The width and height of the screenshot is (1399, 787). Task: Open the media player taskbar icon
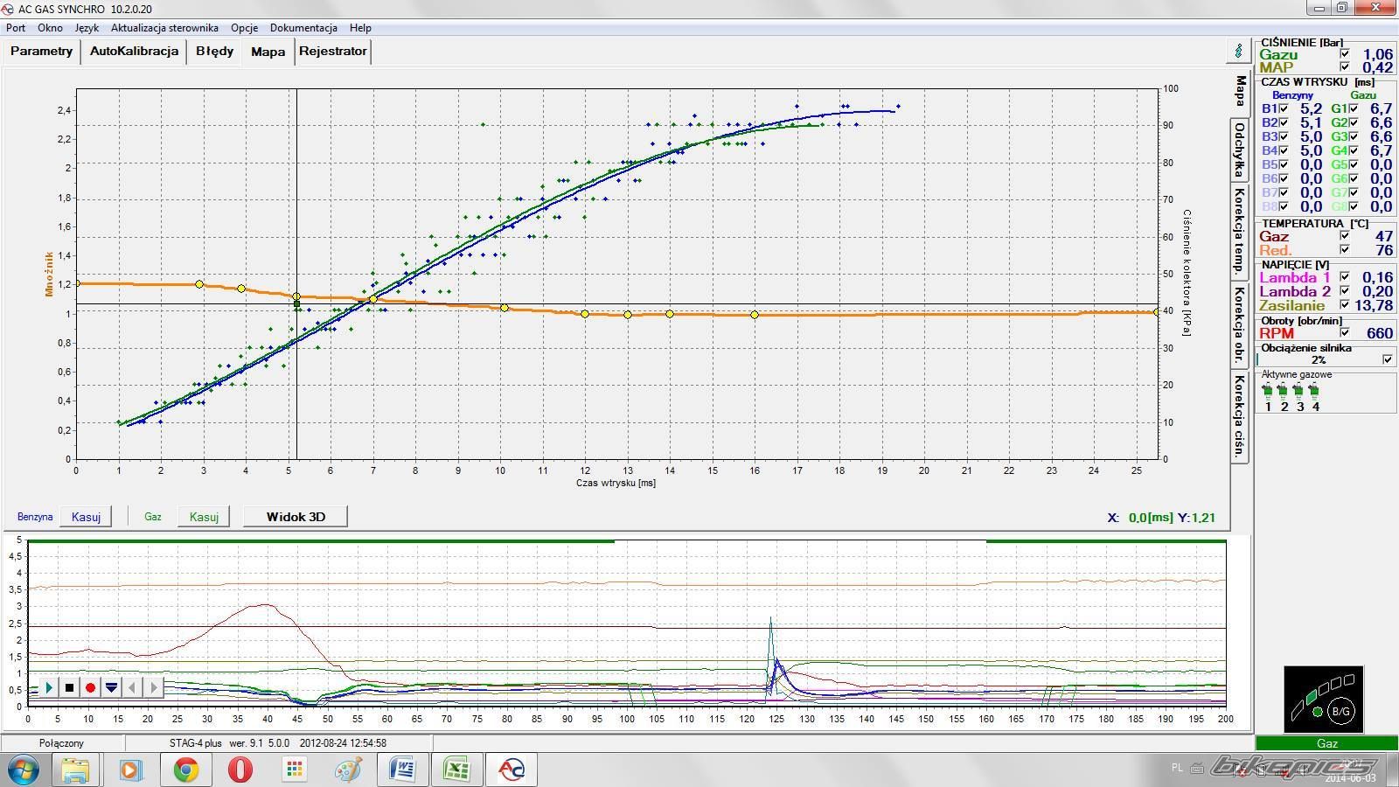click(x=130, y=770)
